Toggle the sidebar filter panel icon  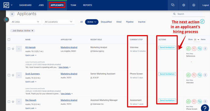tap(6, 20)
